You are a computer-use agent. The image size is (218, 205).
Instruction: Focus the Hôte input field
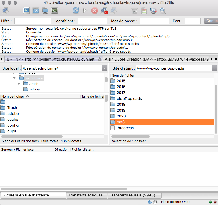click(33, 21)
